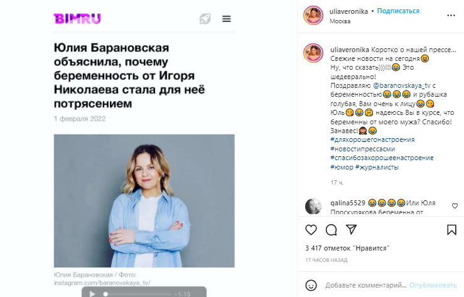Save post with bookmark icon
464x297 pixels.
[451, 230]
